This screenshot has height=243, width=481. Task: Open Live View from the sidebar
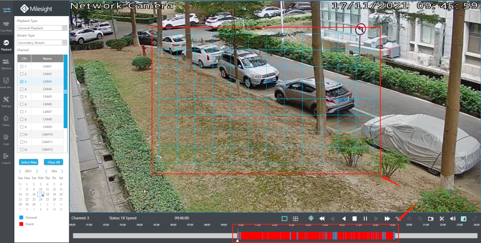click(x=6, y=27)
